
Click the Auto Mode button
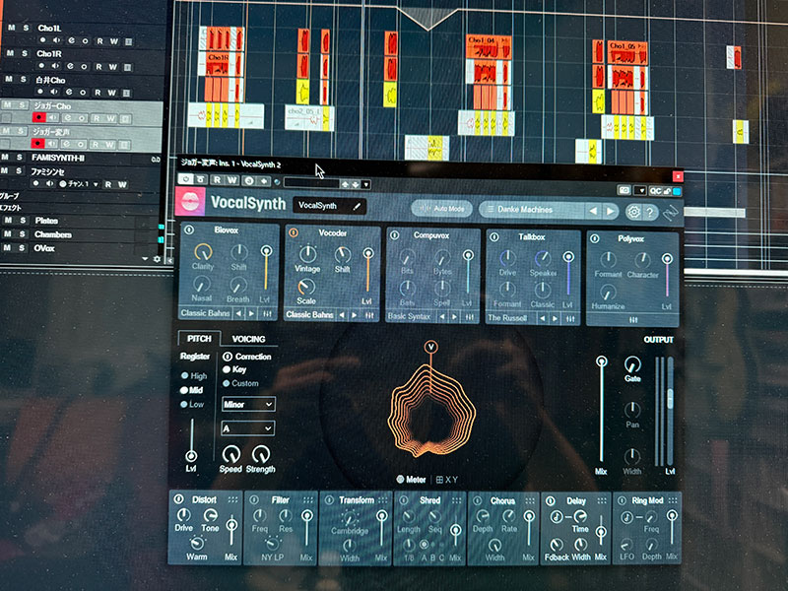point(441,208)
